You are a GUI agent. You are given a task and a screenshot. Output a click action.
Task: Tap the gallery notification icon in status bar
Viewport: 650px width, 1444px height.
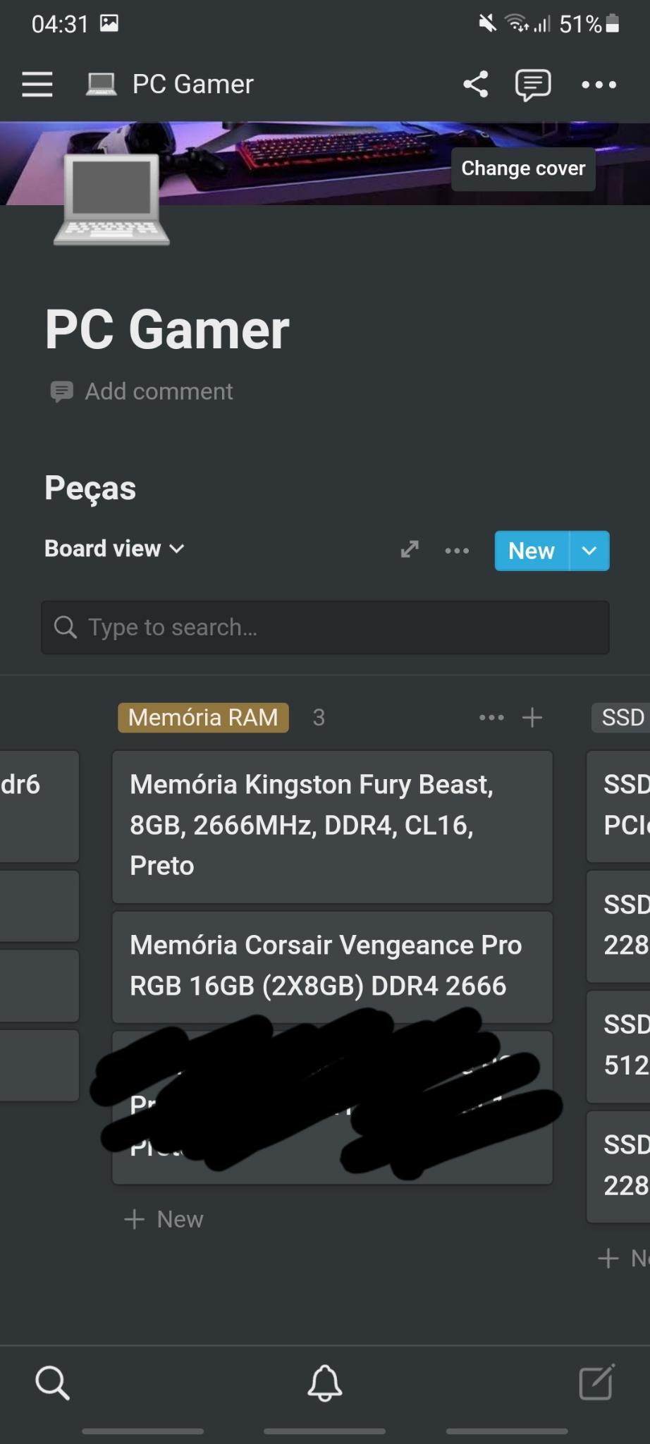pyautogui.click(x=109, y=23)
